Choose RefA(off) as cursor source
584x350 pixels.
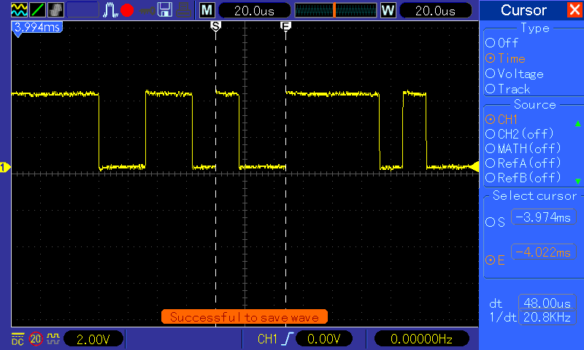(523, 163)
